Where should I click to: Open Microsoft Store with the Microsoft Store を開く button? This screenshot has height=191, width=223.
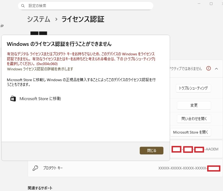point(190,132)
